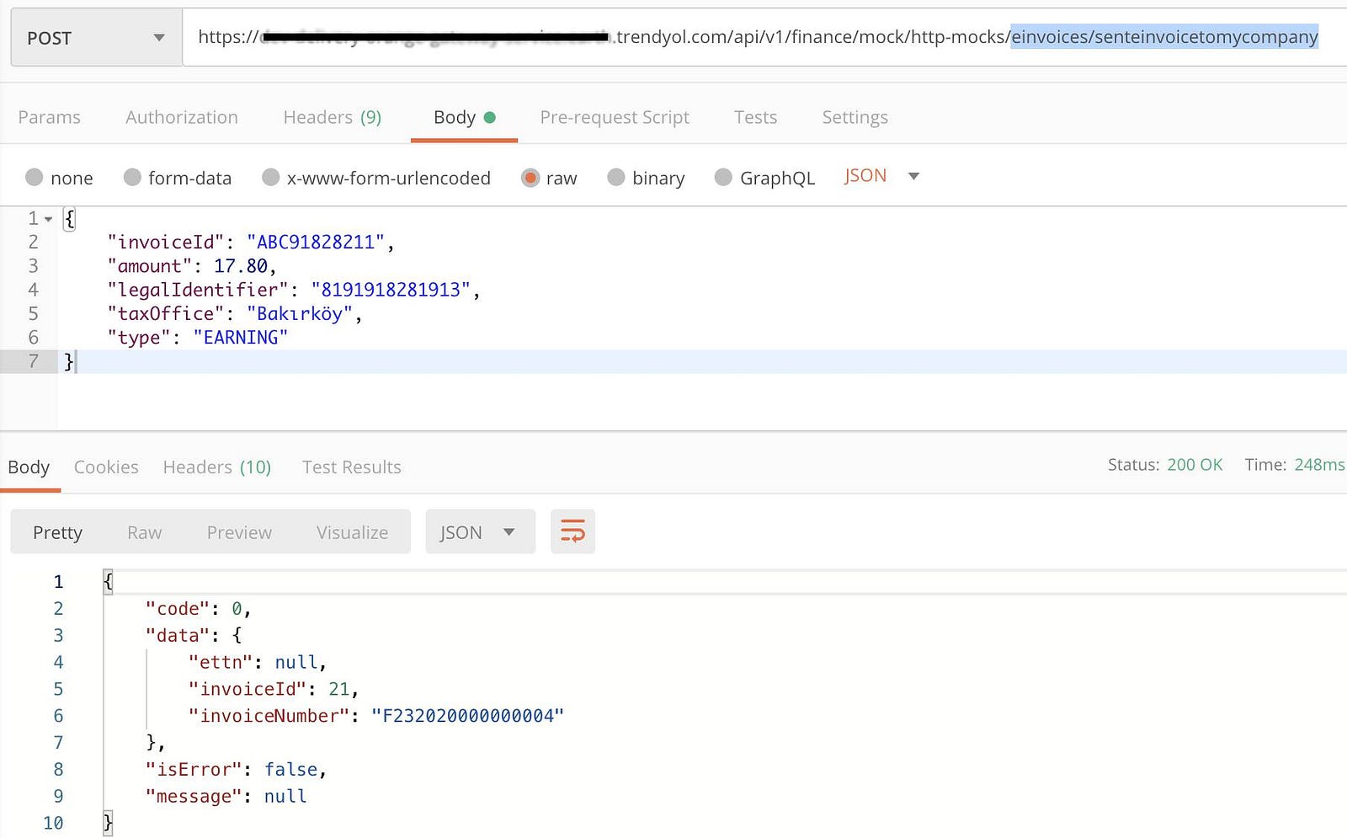Click the response time 248ms
This screenshot has width=1347, height=838.
point(1319,465)
